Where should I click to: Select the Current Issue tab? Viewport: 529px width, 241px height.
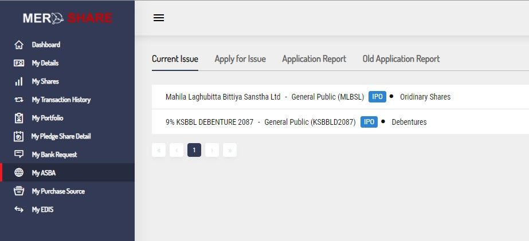click(175, 59)
